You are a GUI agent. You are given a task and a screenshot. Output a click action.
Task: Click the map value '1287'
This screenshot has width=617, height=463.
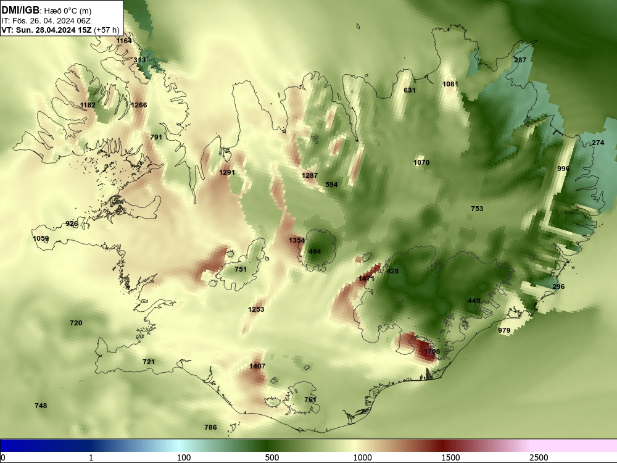click(x=310, y=175)
